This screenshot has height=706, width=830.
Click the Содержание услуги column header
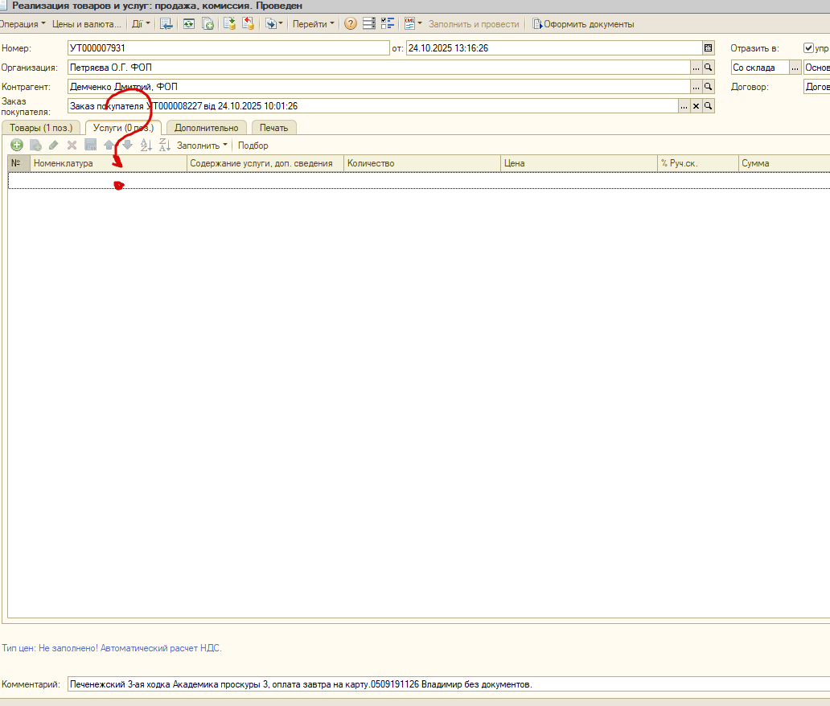click(265, 163)
